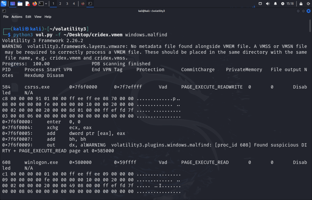The height and width of the screenshot is (200, 312).
Task: Click 'vol.py' in the command line
Action: [x=44, y=35]
